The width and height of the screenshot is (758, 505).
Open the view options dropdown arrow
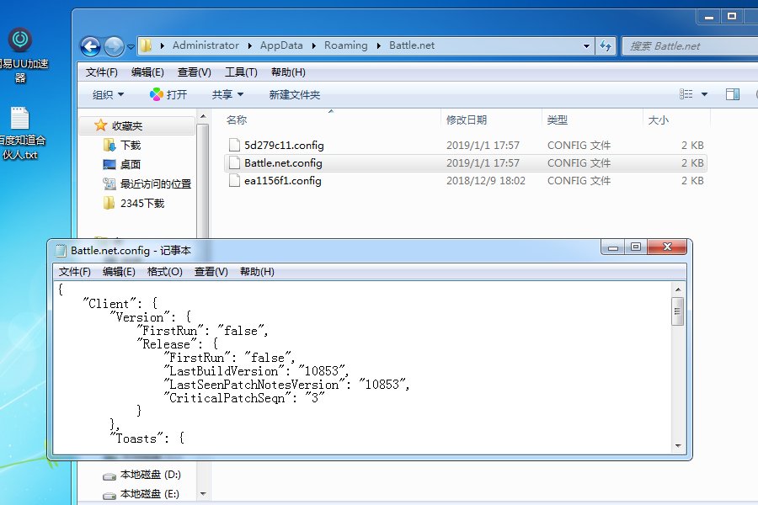click(705, 94)
